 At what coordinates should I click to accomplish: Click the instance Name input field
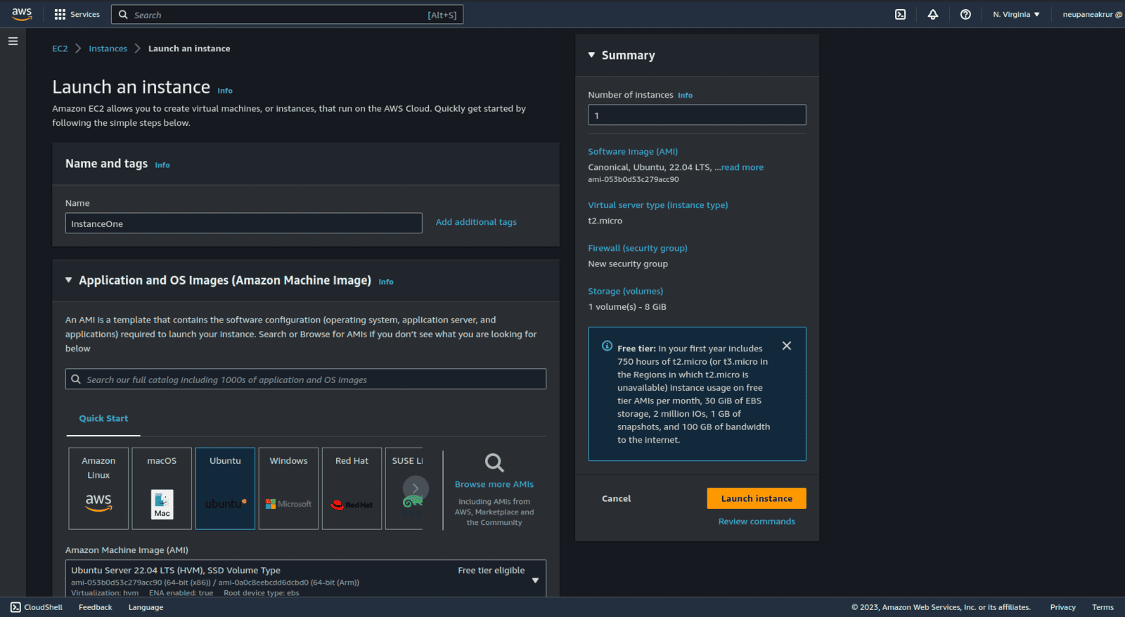coord(243,223)
